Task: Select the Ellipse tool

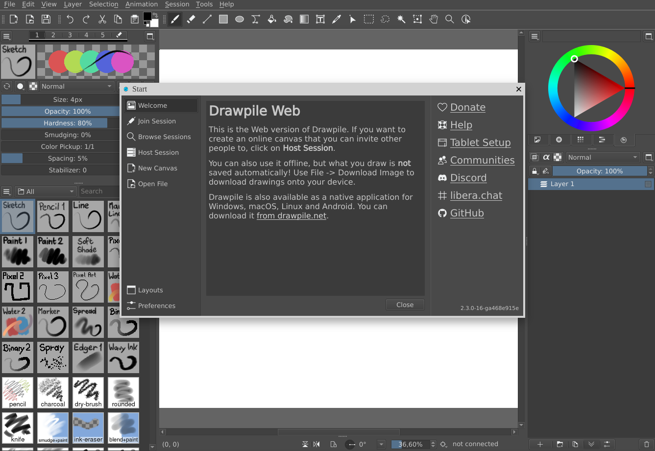Action: point(240,19)
